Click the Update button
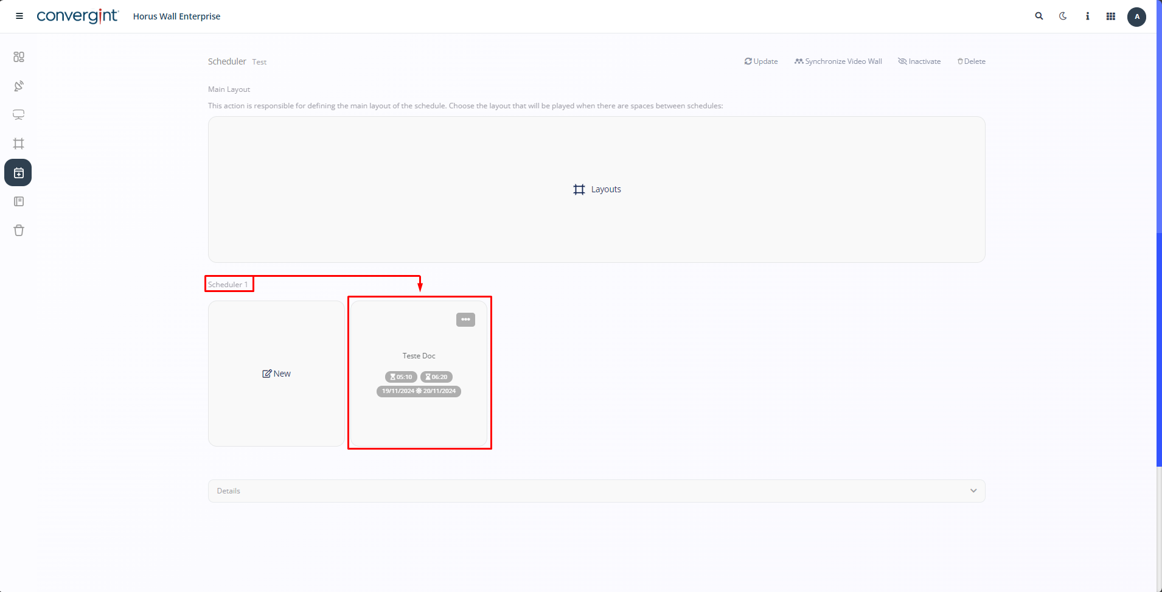The width and height of the screenshot is (1162, 592). pos(761,61)
